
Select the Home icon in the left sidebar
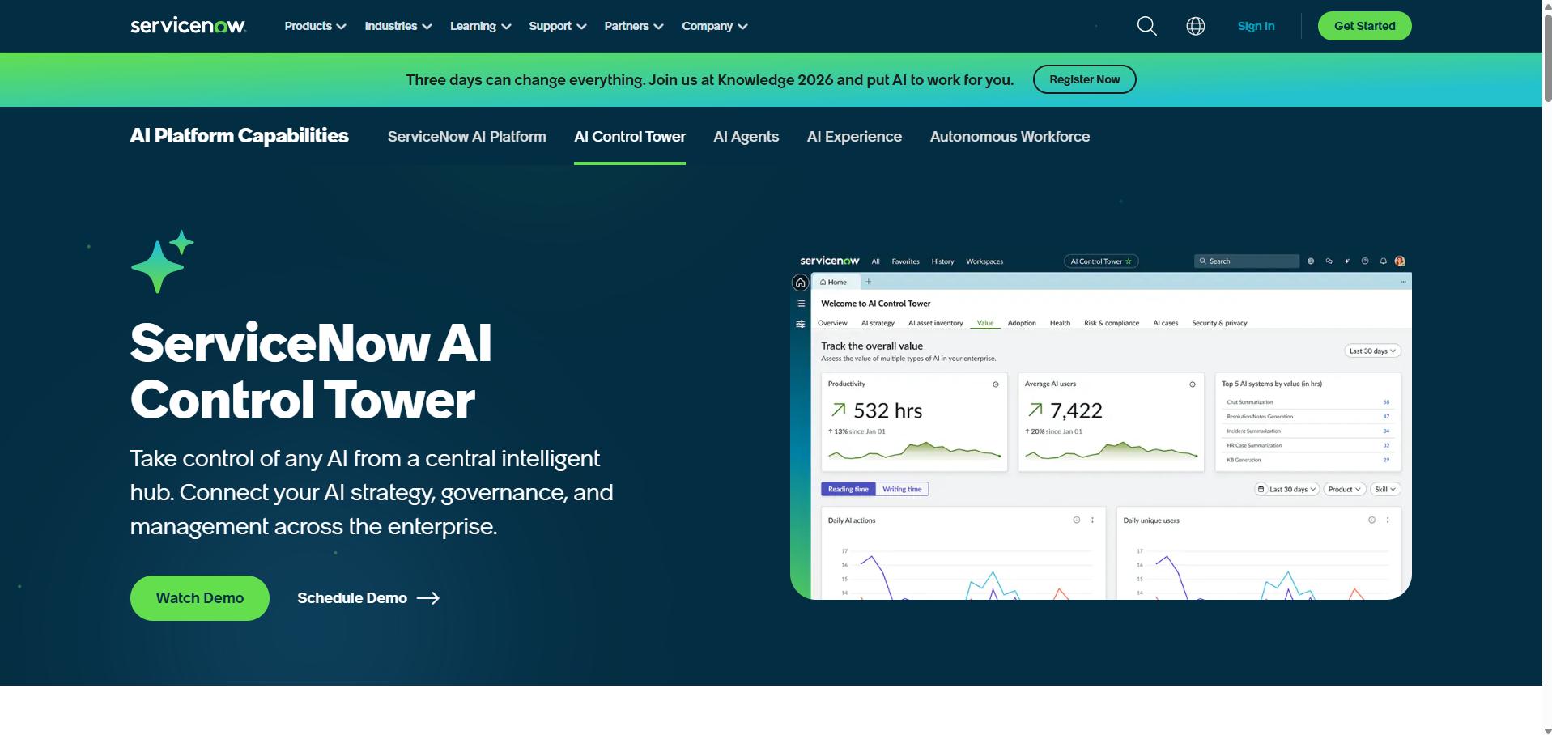801,283
